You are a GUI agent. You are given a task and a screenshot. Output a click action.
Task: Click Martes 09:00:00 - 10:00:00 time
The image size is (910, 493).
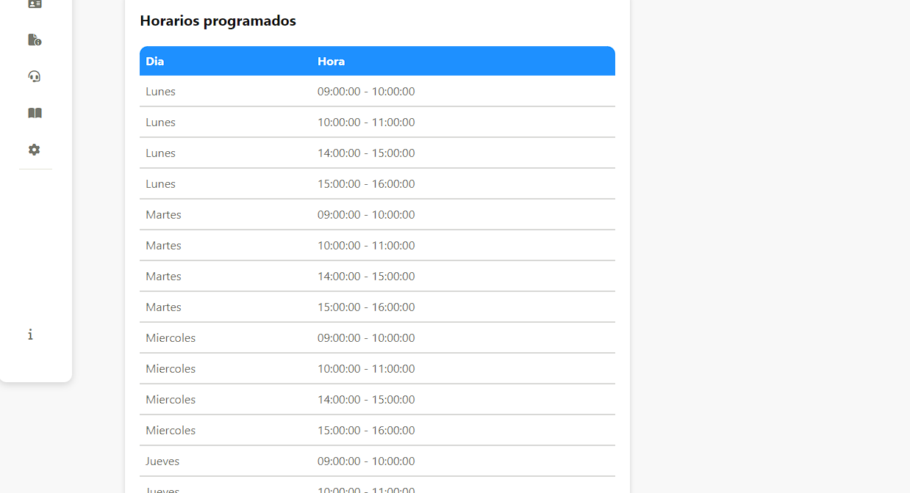366,215
